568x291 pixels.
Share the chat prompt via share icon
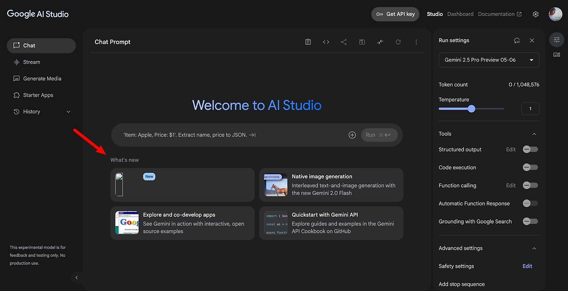click(344, 41)
